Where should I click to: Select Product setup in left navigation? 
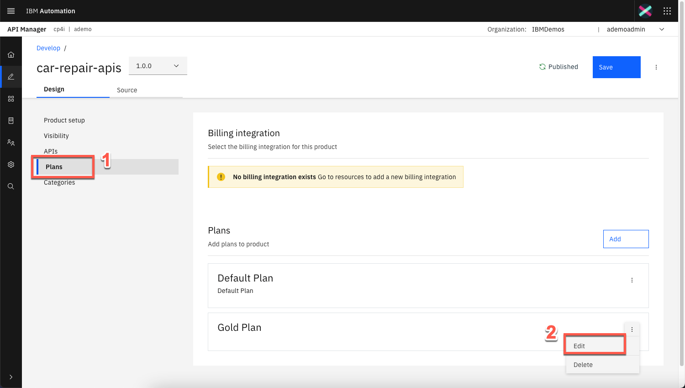64,120
